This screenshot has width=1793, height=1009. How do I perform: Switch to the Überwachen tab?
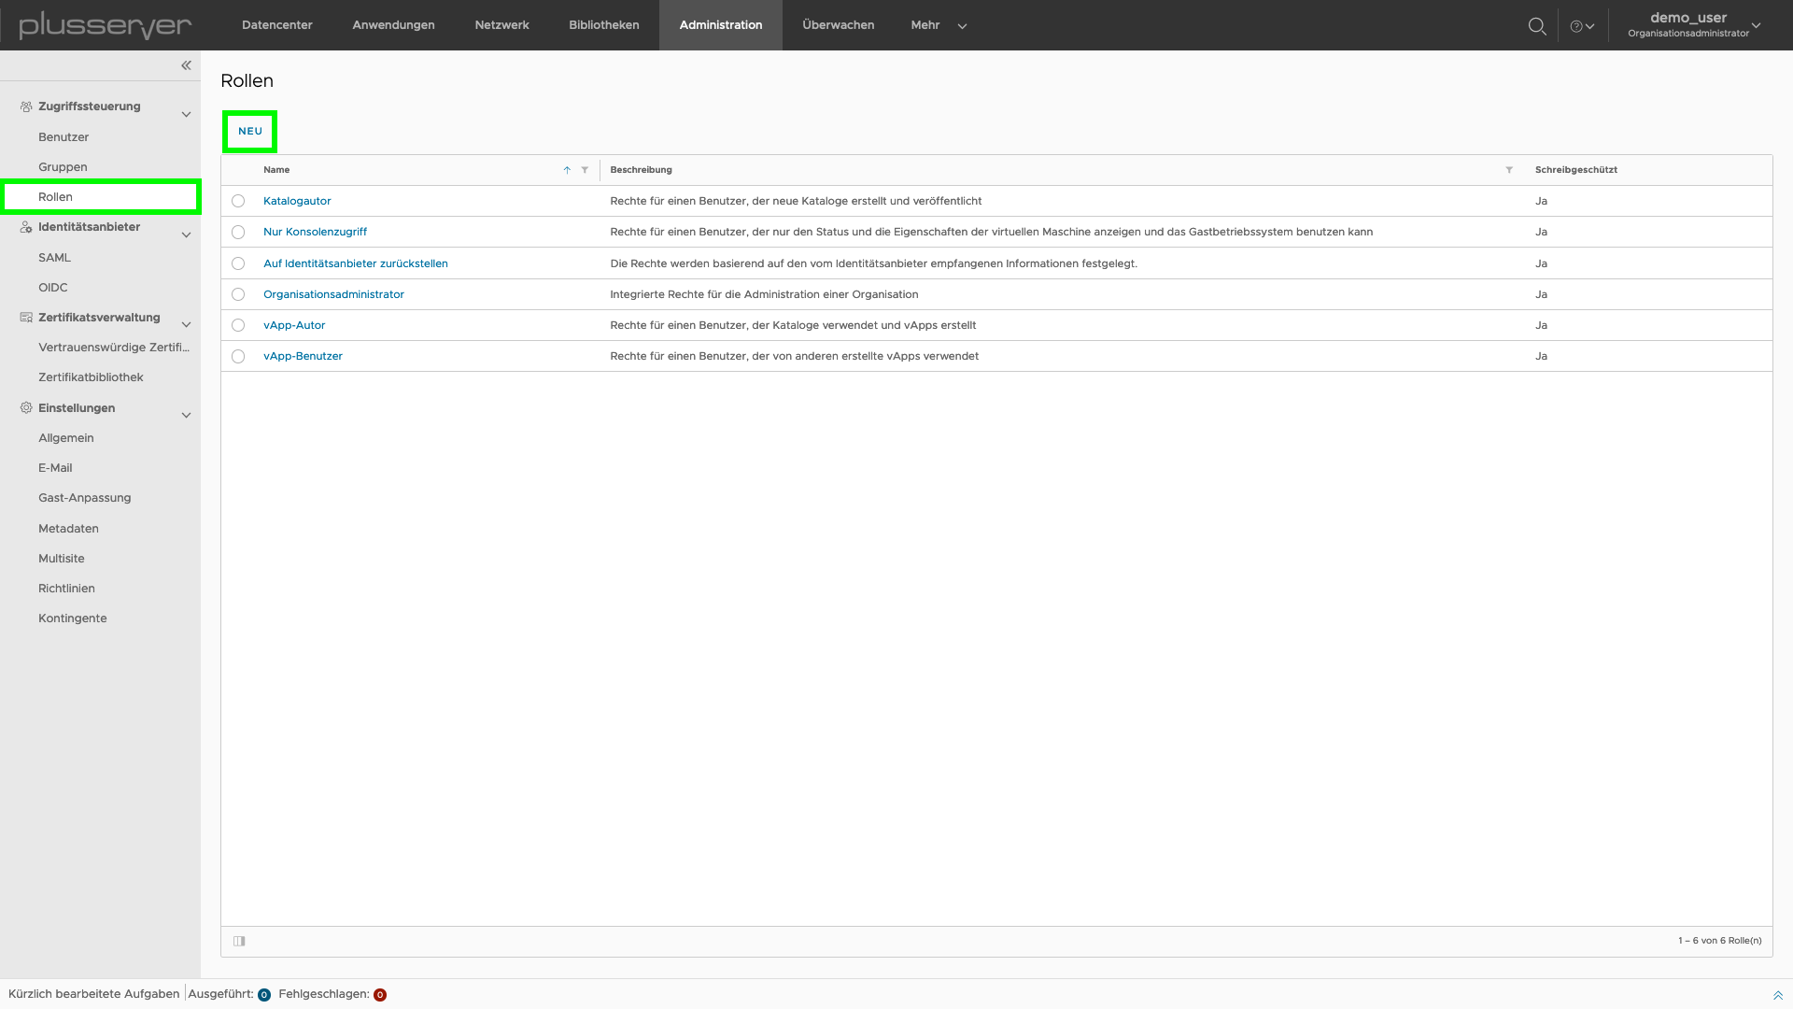pyautogui.click(x=839, y=25)
